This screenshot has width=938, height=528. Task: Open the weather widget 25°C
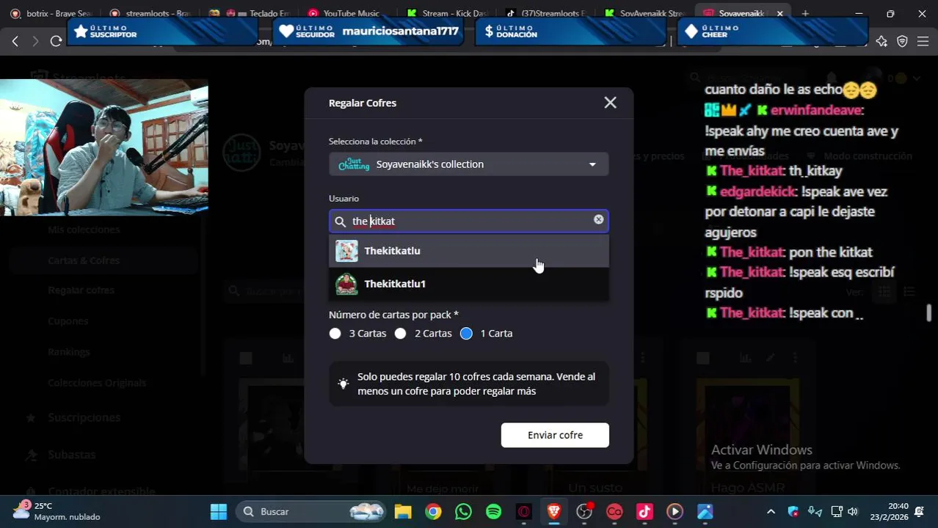55,511
